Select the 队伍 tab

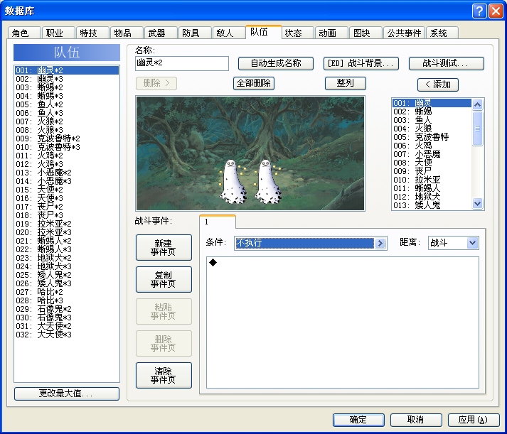(264, 32)
